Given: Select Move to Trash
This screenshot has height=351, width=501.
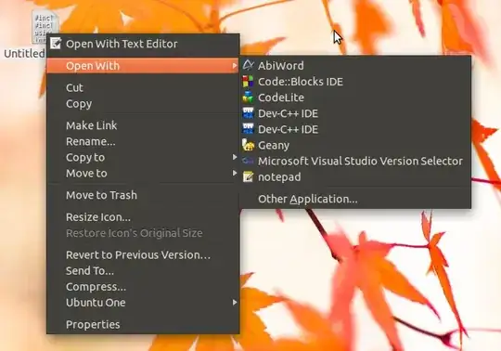Looking at the screenshot, I should tap(143, 195).
